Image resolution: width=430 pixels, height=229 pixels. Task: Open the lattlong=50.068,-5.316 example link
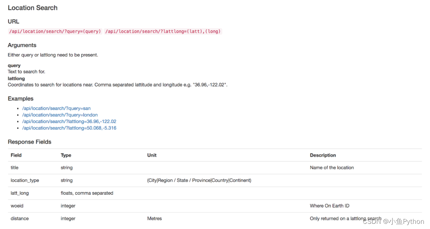[69, 128]
